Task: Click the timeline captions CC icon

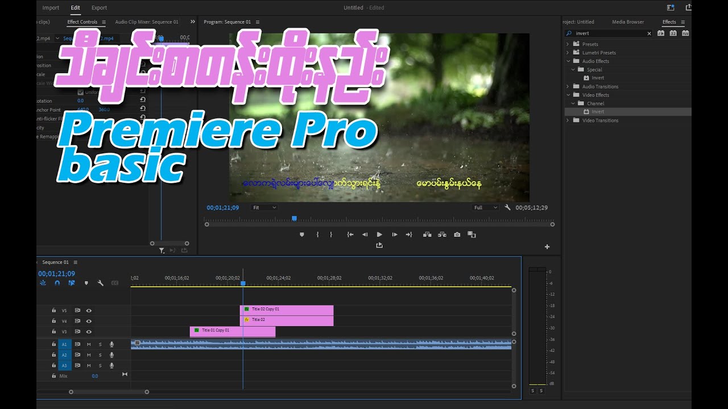Action: tap(115, 283)
